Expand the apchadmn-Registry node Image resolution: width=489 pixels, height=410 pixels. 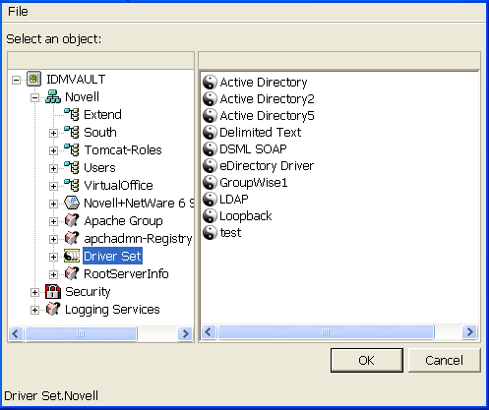(53, 239)
